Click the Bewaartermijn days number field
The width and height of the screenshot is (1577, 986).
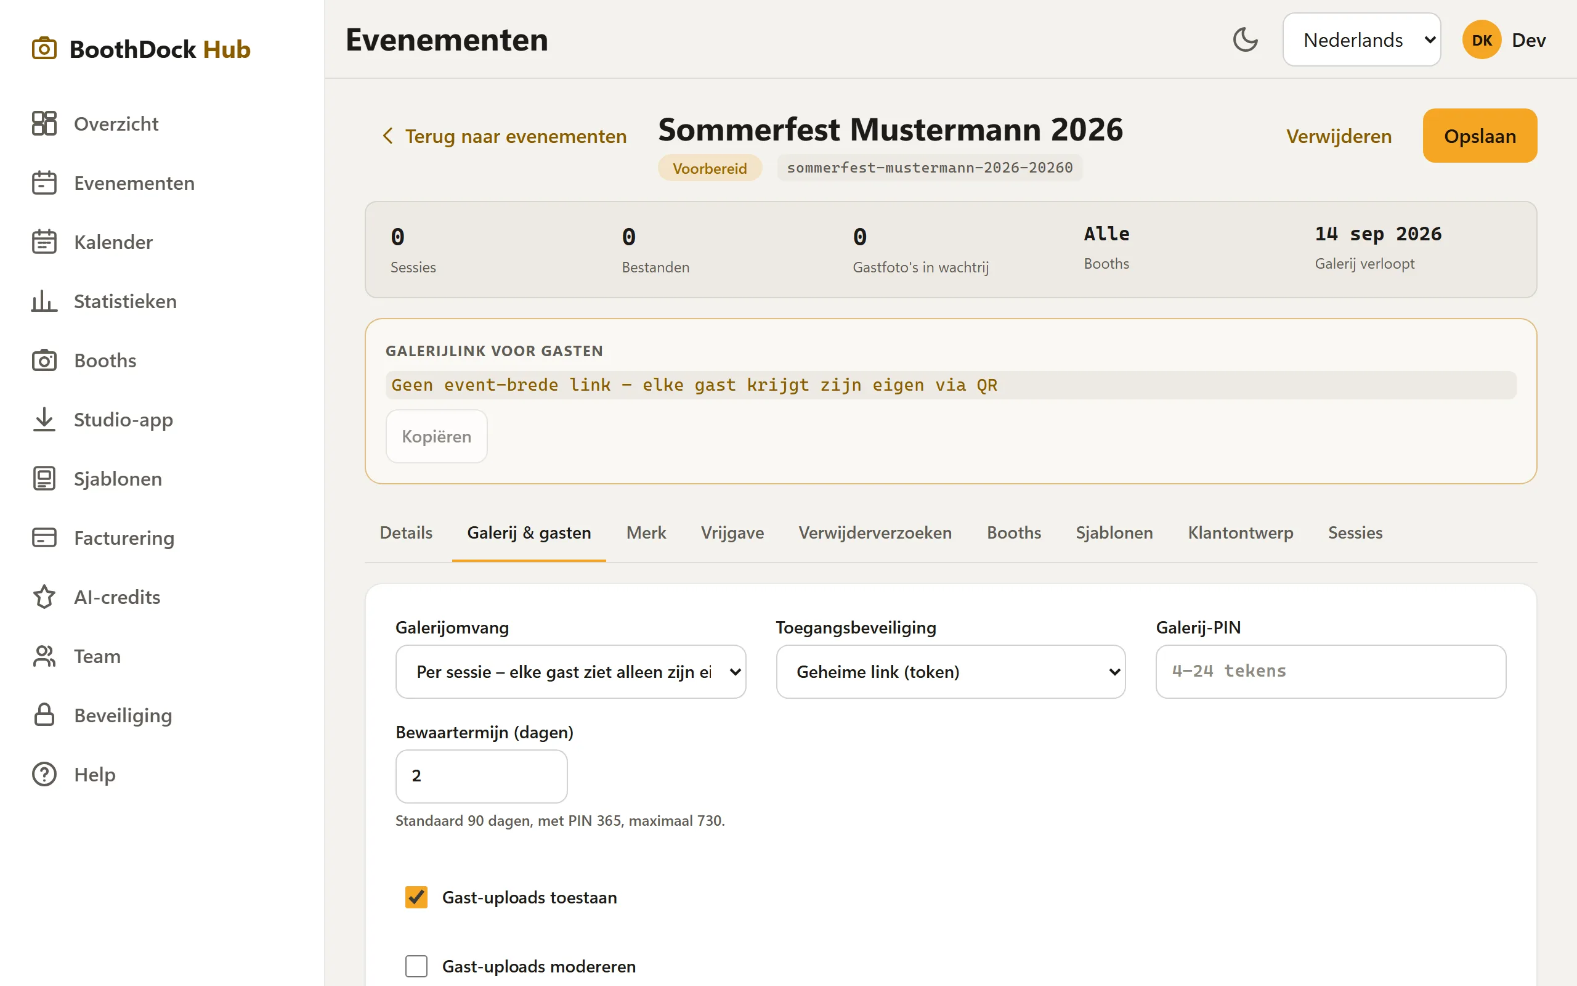[482, 776]
